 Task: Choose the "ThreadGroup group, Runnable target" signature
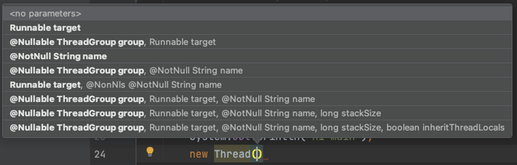(x=257, y=42)
